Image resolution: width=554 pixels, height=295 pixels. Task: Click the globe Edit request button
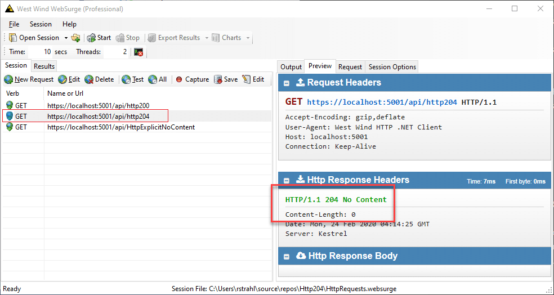click(69, 79)
